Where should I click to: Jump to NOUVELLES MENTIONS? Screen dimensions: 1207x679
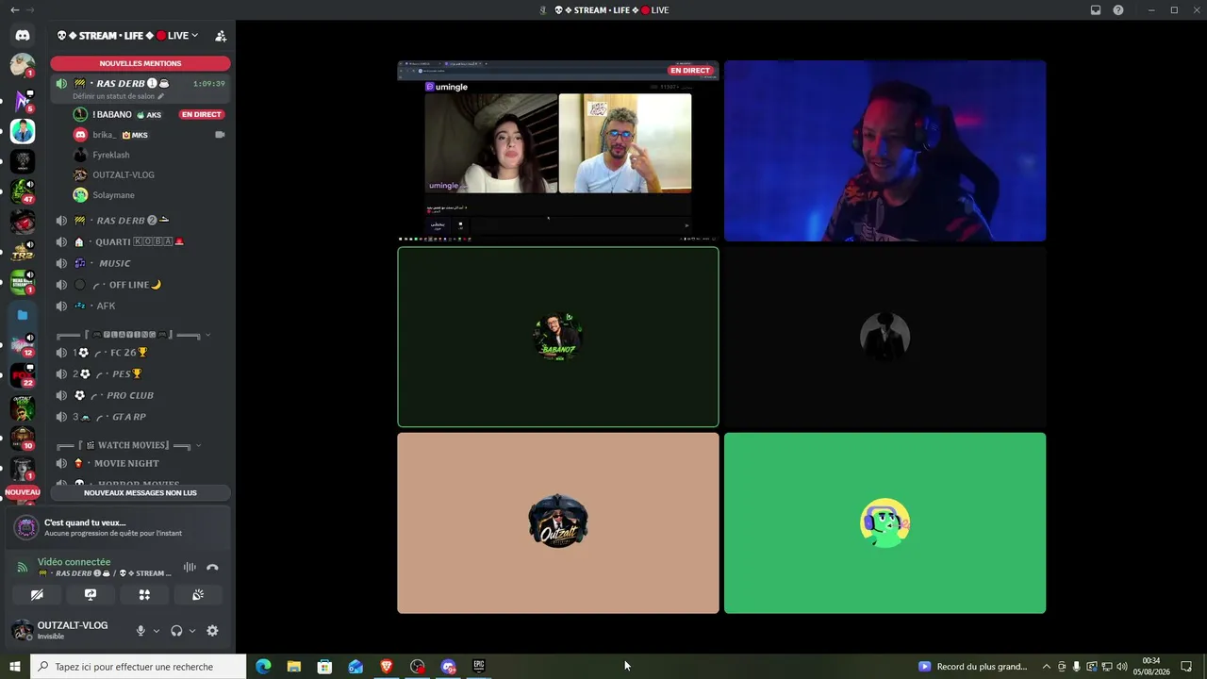141,63
